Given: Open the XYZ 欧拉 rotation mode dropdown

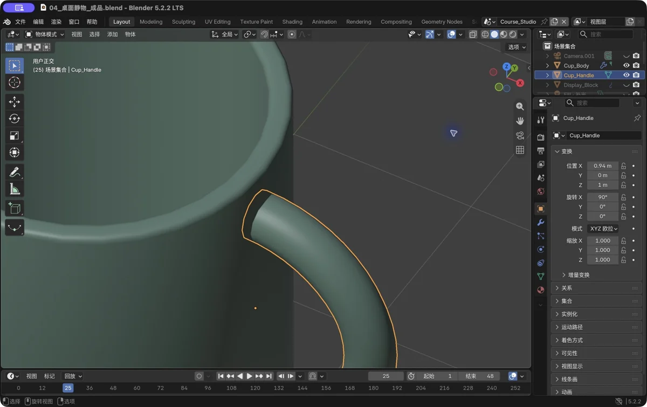Looking at the screenshot, I should tap(603, 229).
